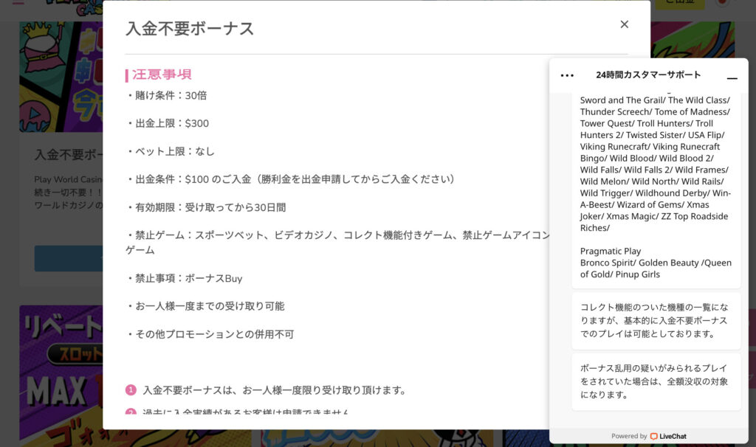Click the blue button on the background bonus card
This screenshot has height=447, width=756.
[x=69, y=258]
